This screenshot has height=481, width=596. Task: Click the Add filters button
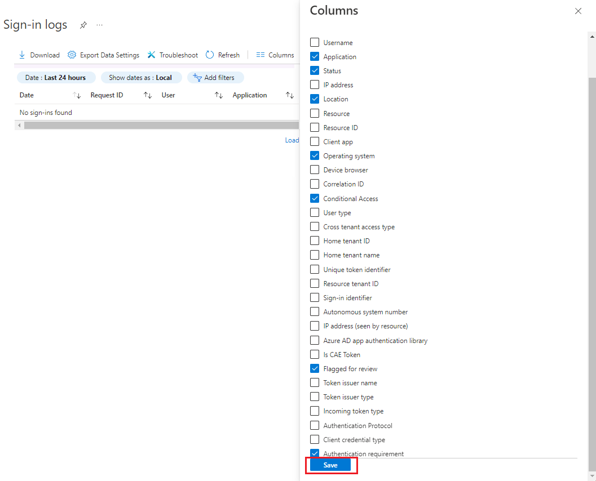(x=215, y=78)
